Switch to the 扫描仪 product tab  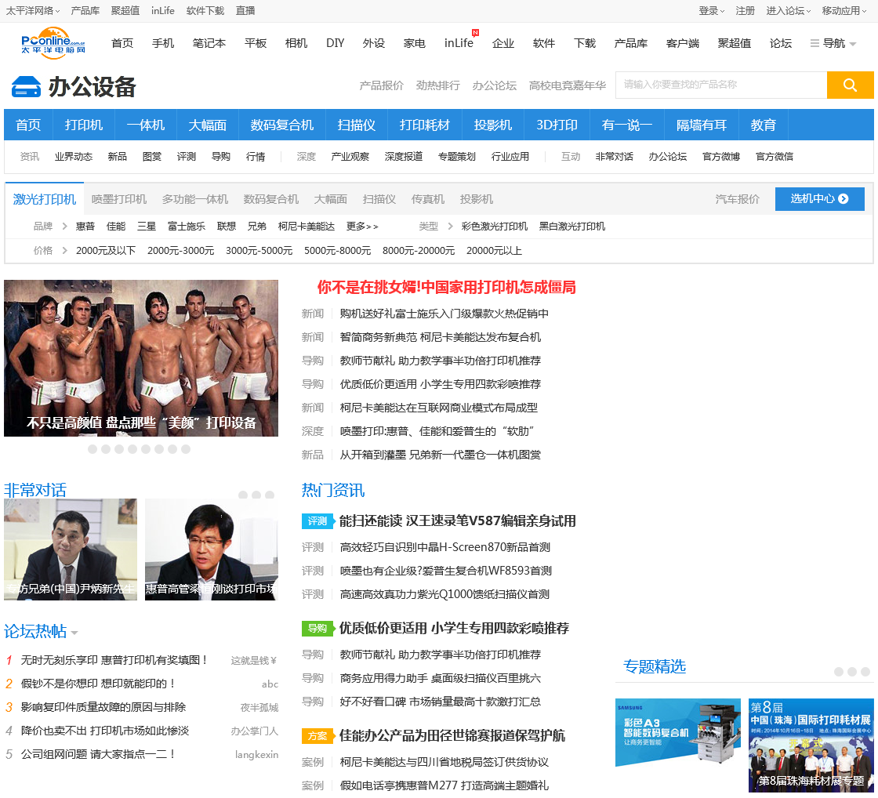(x=379, y=199)
